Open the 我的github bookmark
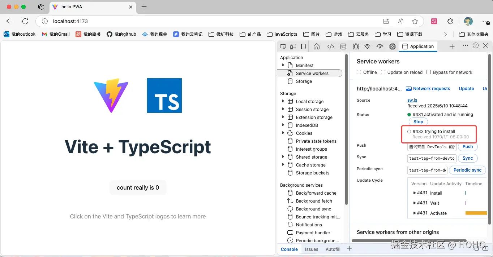The height and width of the screenshot is (257, 493). pos(121,34)
